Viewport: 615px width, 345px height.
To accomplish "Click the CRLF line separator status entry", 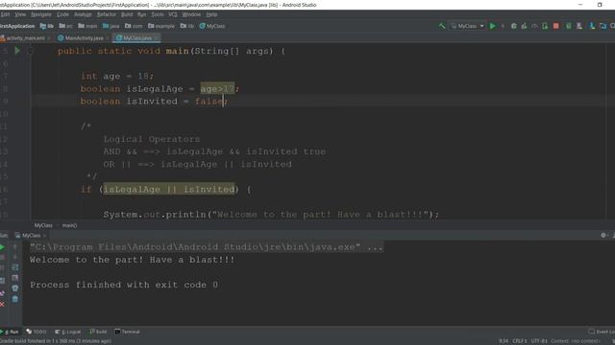I will [520, 341].
